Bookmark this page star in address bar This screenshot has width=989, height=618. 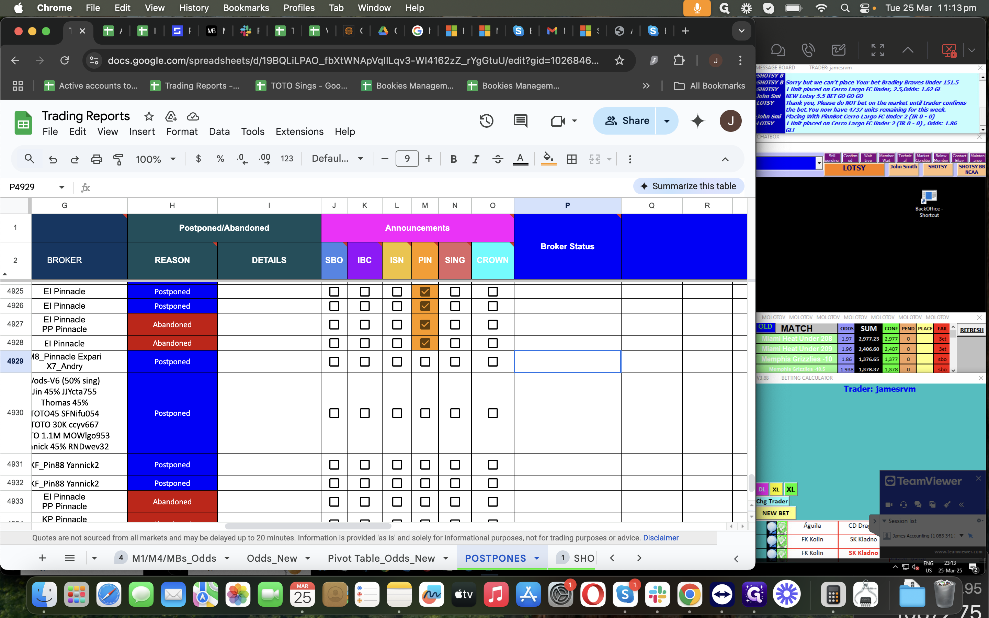tap(619, 60)
